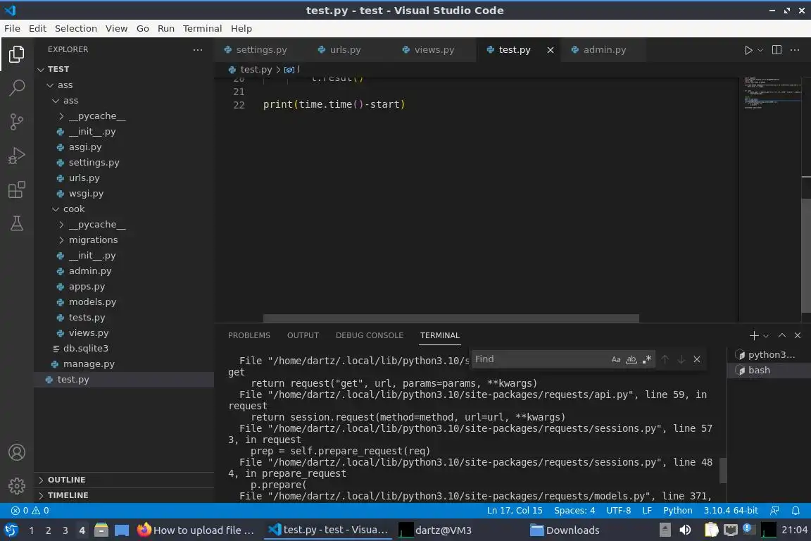Open the Testing flask view
This screenshot has height=541, width=811.
(17, 223)
